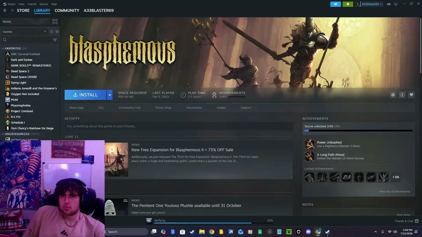Collapse the Favorites category

[x=3, y=48]
